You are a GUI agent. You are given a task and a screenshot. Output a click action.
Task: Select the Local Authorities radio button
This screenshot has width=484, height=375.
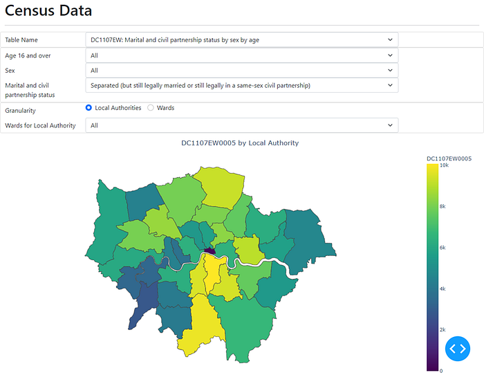pos(89,108)
